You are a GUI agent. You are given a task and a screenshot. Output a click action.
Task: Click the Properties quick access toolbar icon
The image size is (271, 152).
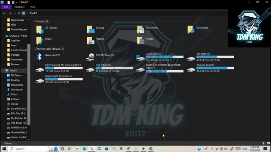tap(8, 2)
